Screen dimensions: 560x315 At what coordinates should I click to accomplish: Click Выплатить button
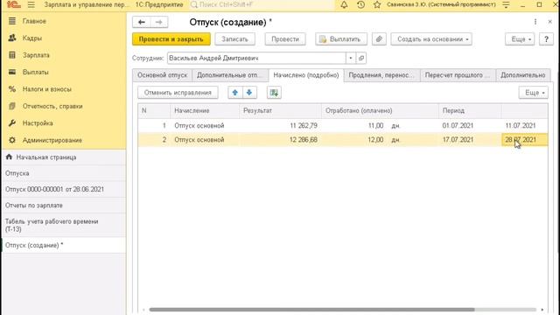point(340,39)
